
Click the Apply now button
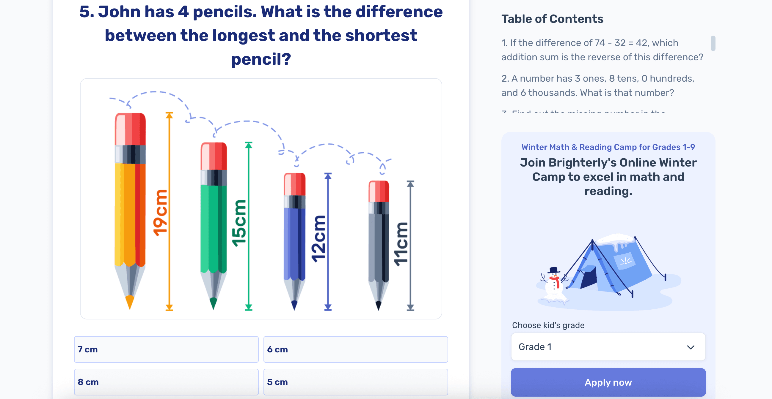click(608, 382)
